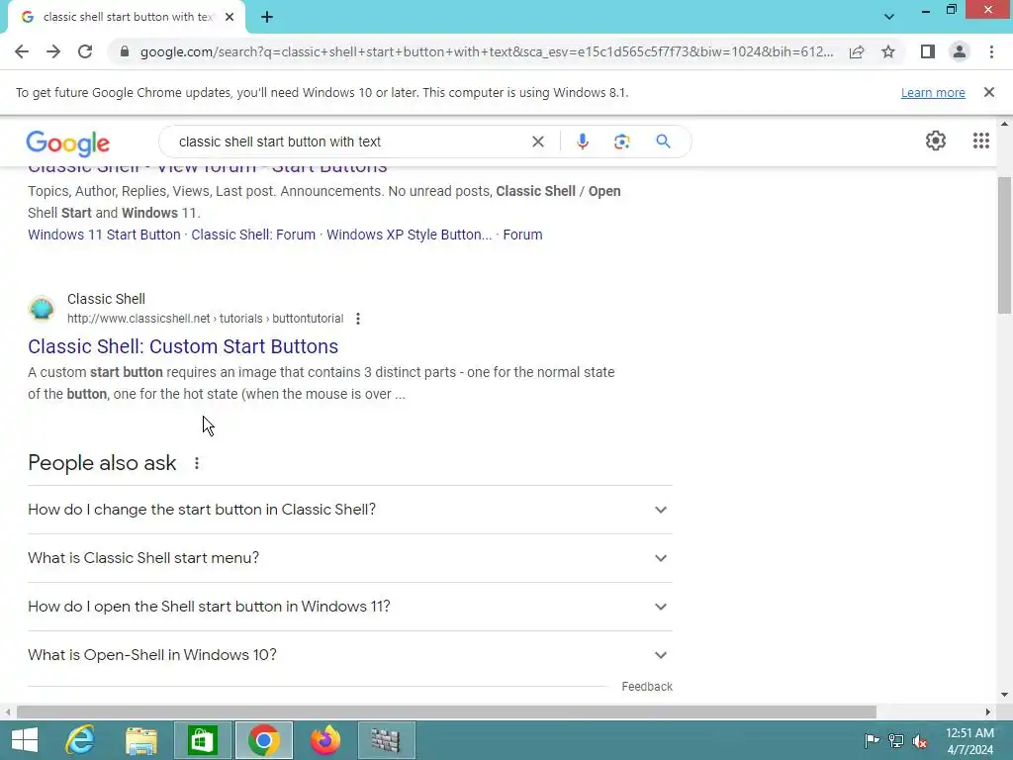
Task: Expand 'What is Classic Shell start menu?'
Action: pos(349,558)
